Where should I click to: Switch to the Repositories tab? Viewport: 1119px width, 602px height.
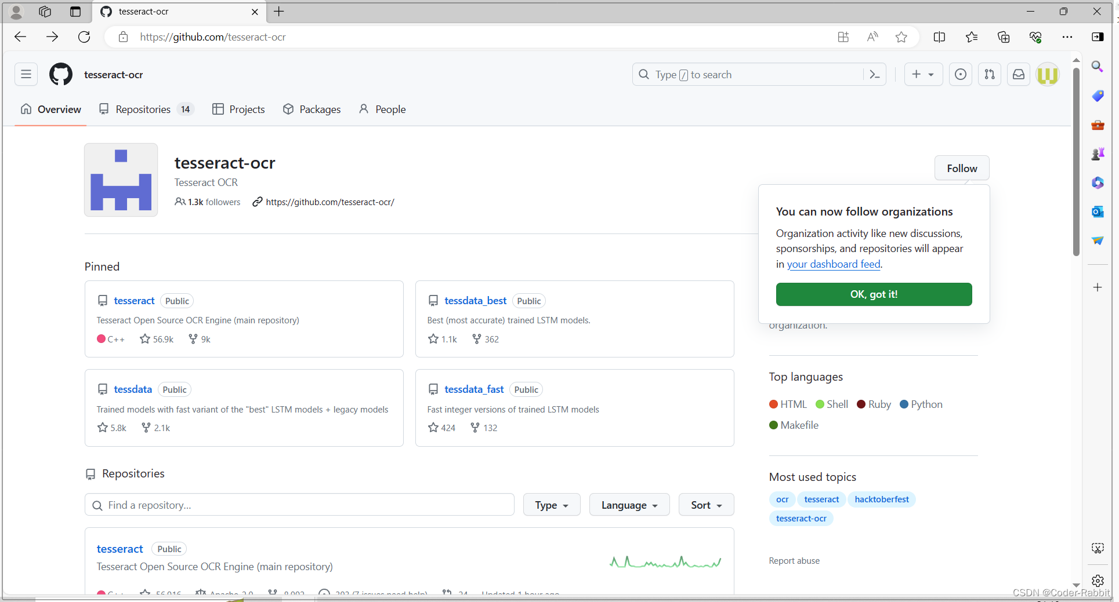[x=146, y=109]
